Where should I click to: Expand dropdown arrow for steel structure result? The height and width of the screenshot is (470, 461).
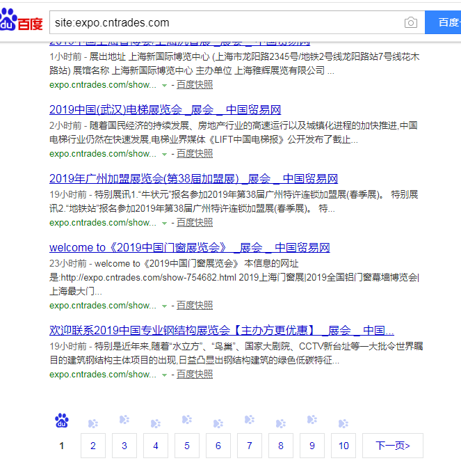pos(164,375)
